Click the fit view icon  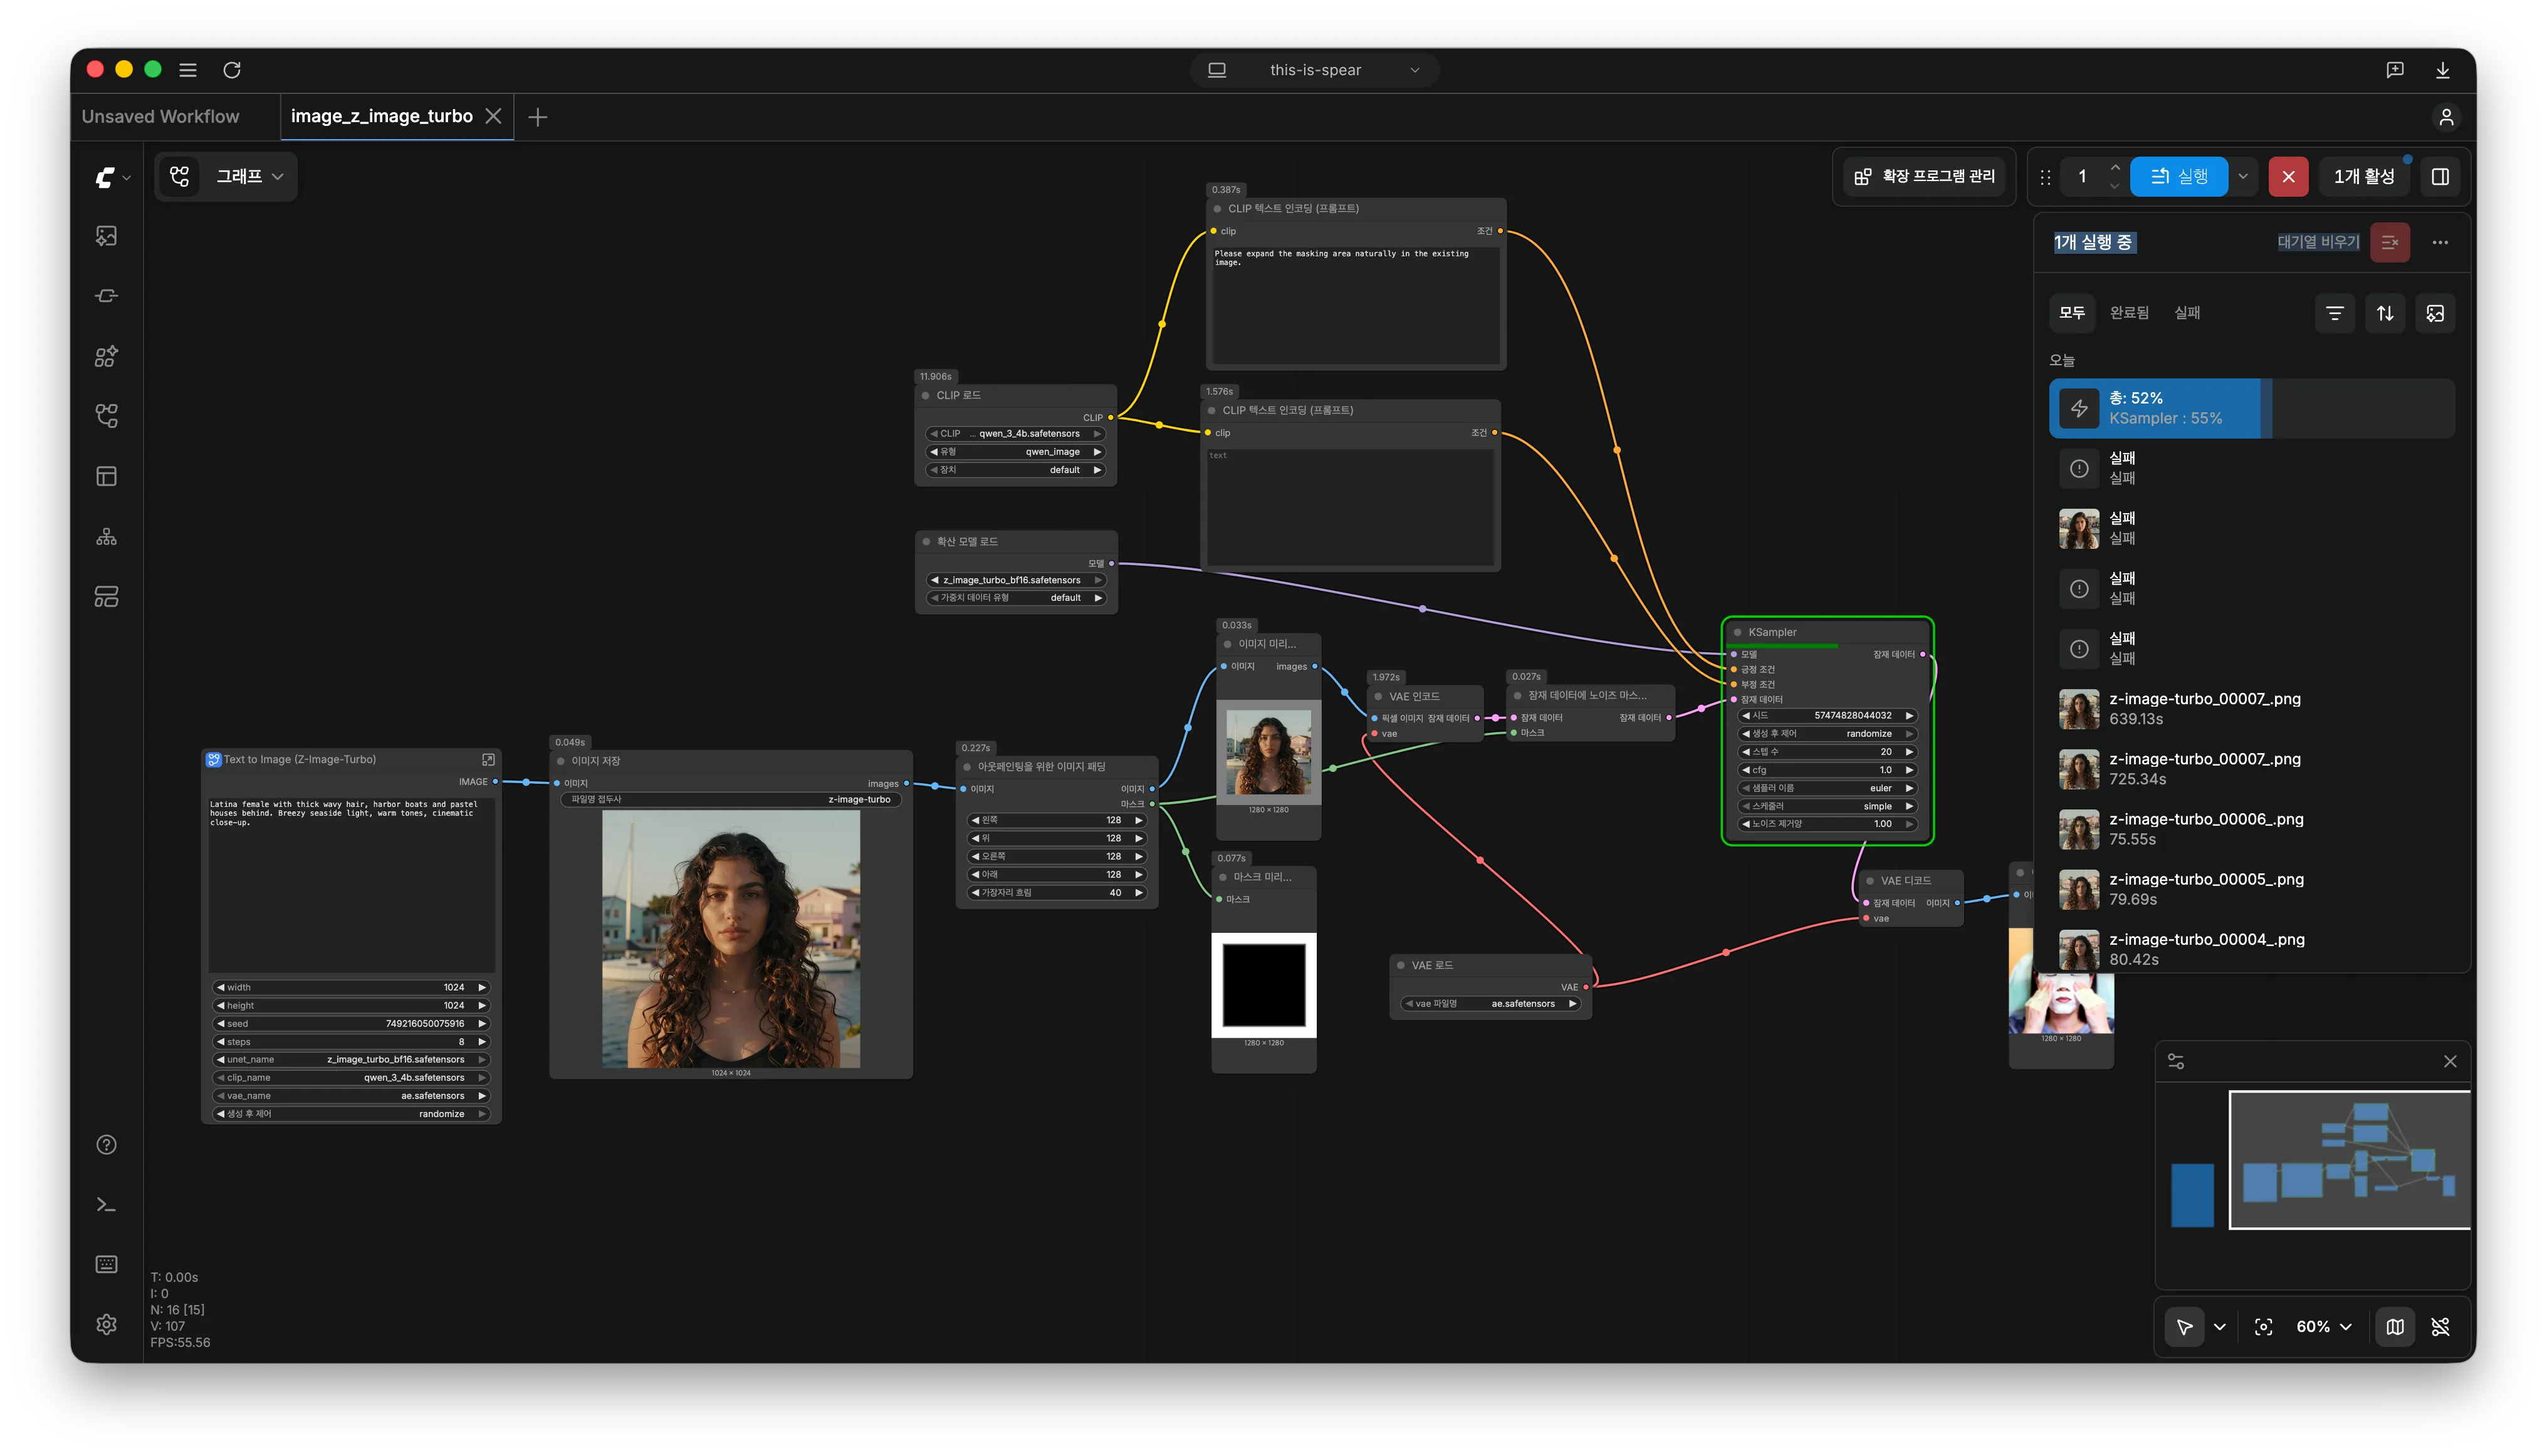(x=2263, y=1327)
